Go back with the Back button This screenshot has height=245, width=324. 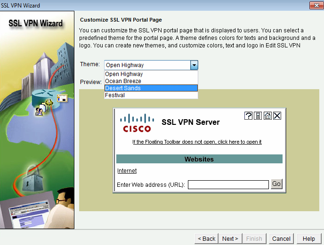click(x=206, y=238)
